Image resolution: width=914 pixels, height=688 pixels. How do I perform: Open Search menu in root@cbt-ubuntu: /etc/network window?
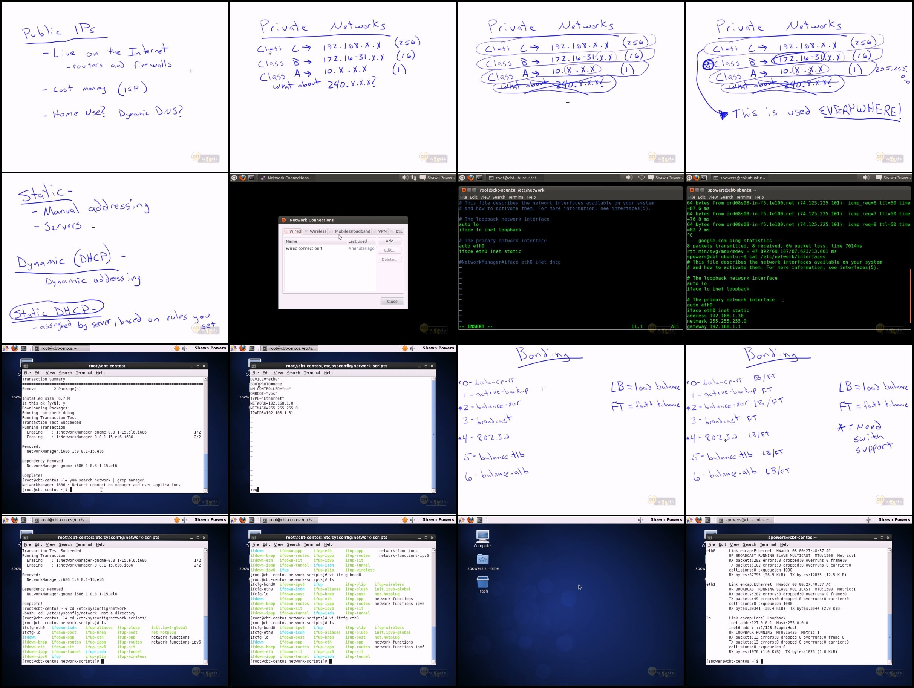(499, 197)
